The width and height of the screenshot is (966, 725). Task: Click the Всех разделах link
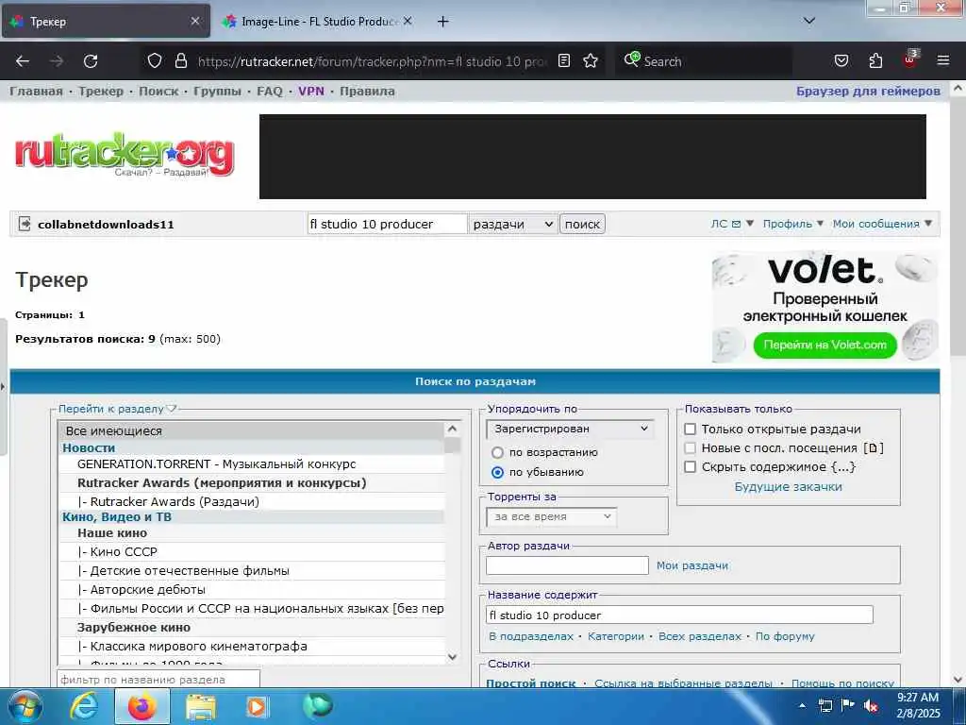coord(700,636)
